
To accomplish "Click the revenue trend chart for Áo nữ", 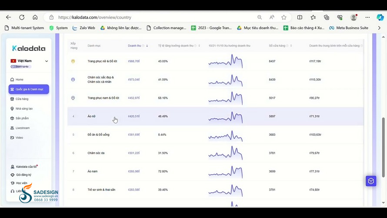I will [226, 117].
